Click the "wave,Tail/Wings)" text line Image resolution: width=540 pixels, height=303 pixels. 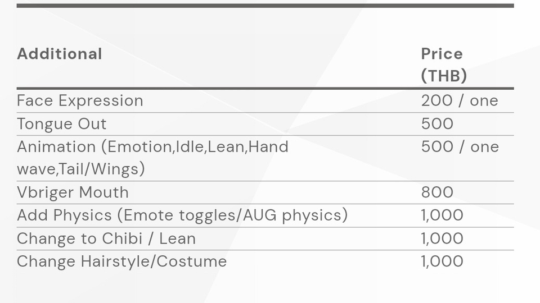point(81,169)
